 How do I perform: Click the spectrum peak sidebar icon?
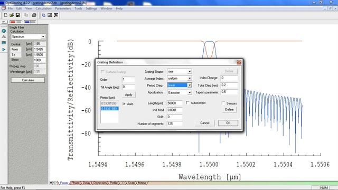tap(4, 37)
